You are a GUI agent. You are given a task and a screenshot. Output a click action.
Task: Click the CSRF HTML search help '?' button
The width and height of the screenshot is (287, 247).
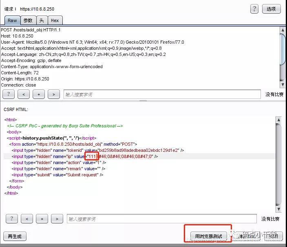coord(12,218)
